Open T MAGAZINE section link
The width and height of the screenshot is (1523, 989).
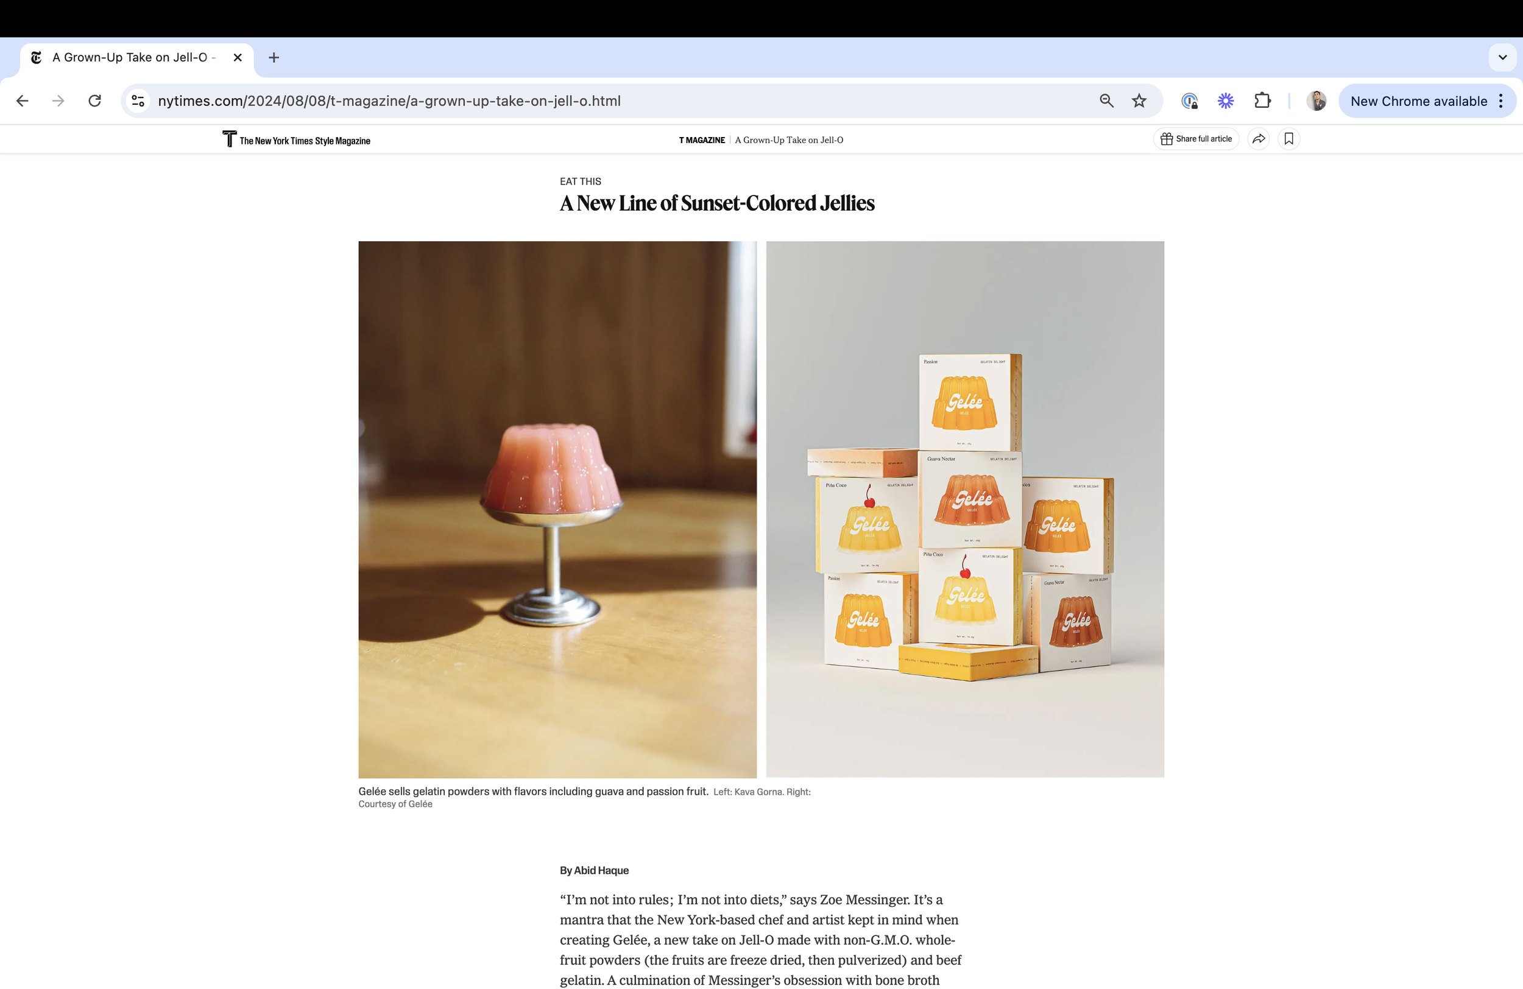[702, 140]
